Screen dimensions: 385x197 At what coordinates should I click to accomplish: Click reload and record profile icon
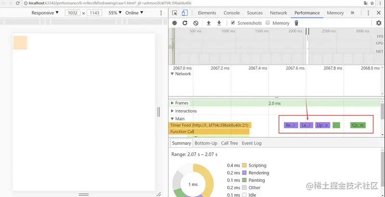click(185, 23)
